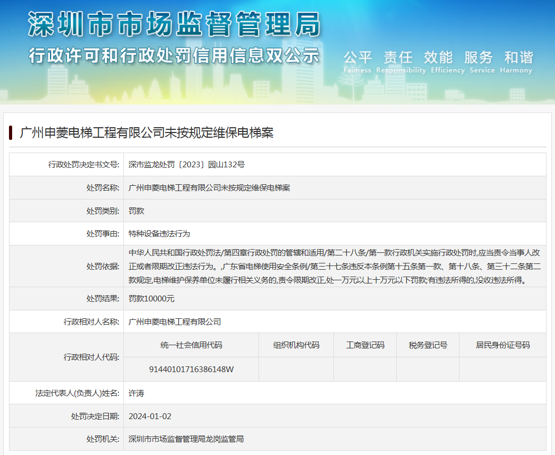Click the legal basis paragraph citing 中华人民共和国行政处罚法
This screenshot has height=455, width=555.
click(x=334, y=266)
